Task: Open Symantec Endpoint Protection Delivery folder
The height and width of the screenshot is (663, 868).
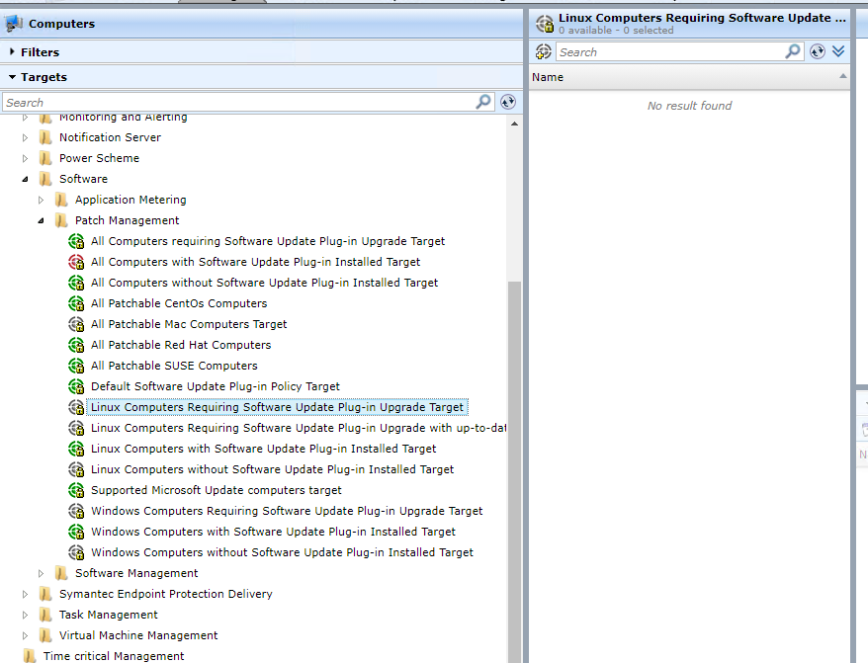Action: pos(165,594)
